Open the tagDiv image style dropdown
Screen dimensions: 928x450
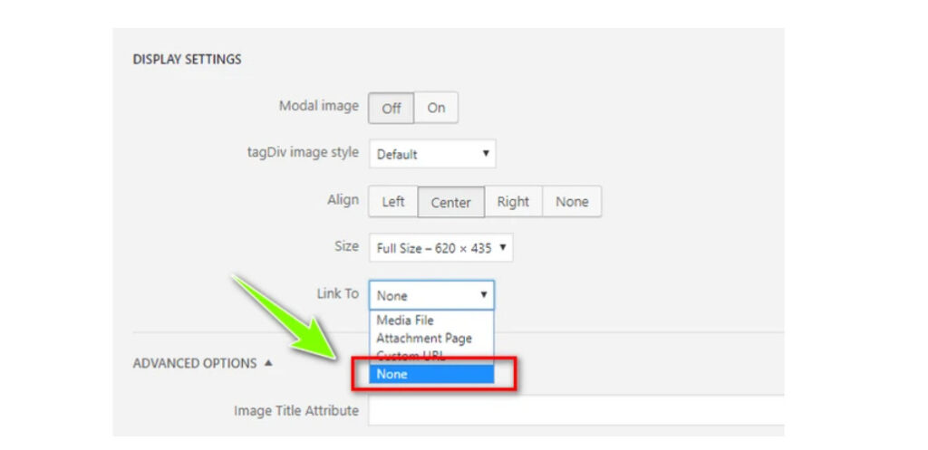[x=432, y=154]
